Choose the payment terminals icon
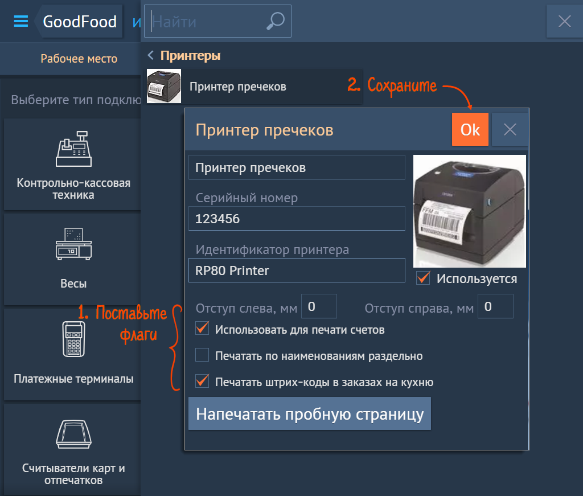The width and height of the screenshot is (583, 496). 73,340
